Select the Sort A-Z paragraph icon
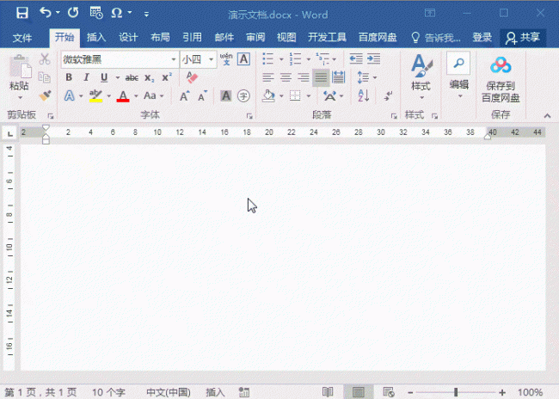The width and height of the screenshot is (559, 399). (x=363, y=95)
